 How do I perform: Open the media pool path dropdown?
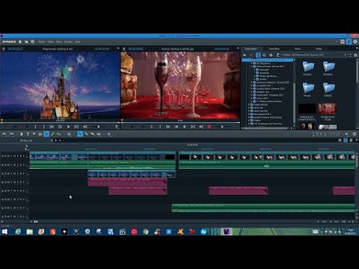click(x=346, y=55)
